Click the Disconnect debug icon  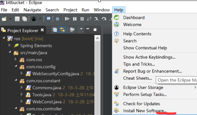coord(89,19)
